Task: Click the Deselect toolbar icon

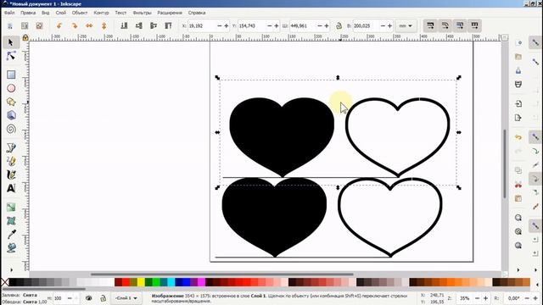Action: click(x=39, y=26)
